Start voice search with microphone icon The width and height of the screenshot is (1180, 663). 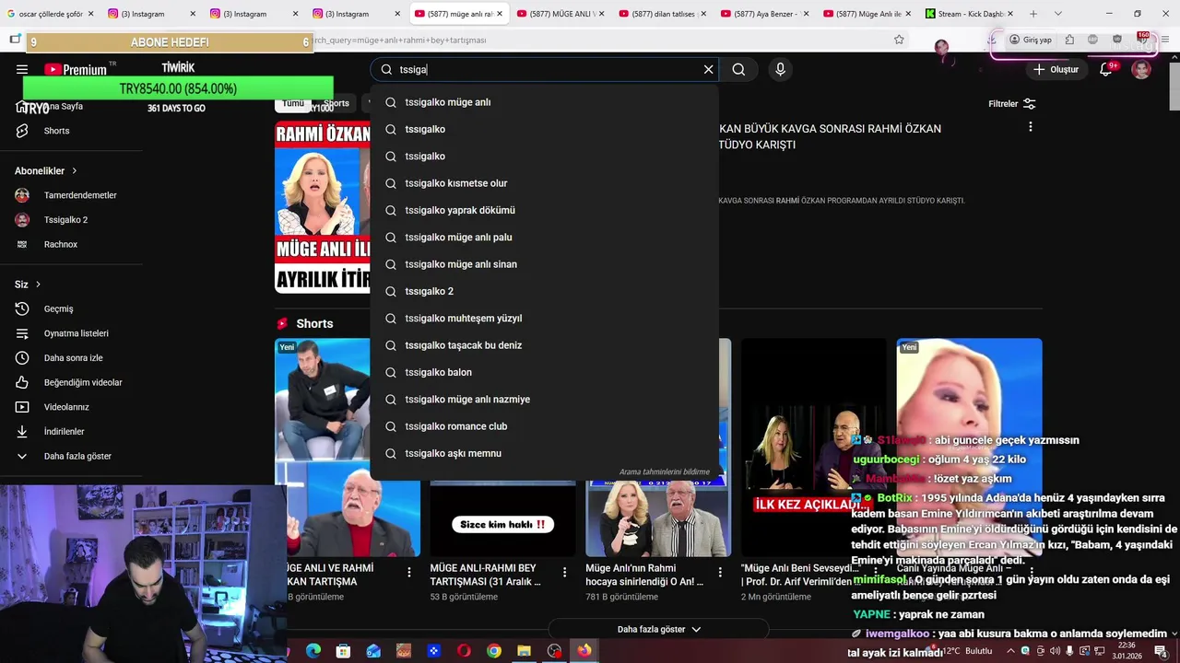coord(780,69)
